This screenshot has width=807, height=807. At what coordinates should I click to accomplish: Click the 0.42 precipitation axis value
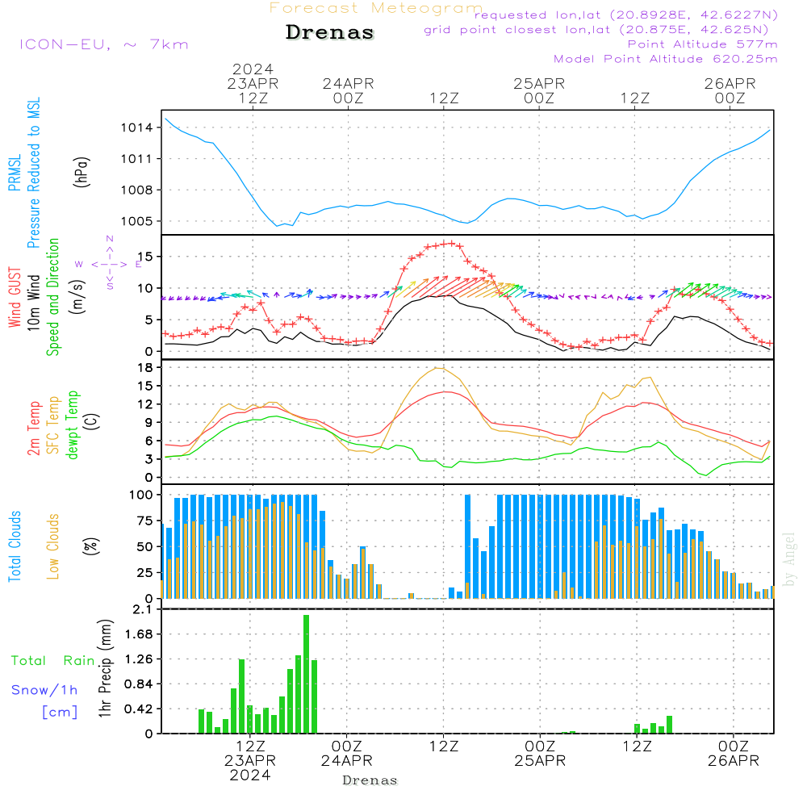pyautogui.click(x=139, y=709)
